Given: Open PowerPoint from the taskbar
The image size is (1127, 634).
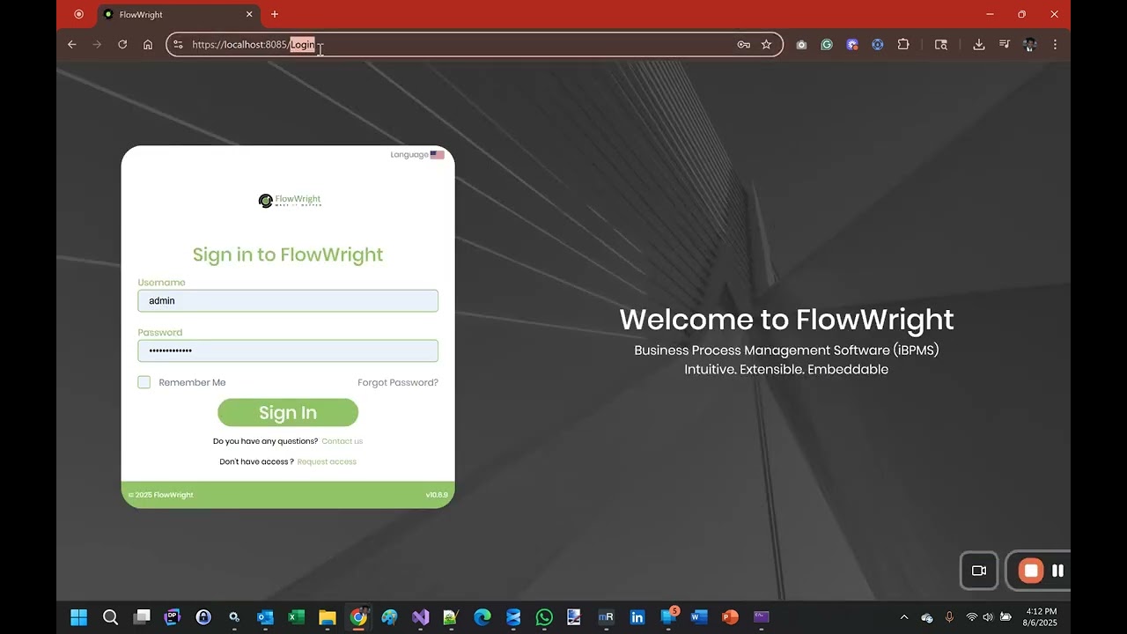Looking at the screenshot, I should [730, 617].
